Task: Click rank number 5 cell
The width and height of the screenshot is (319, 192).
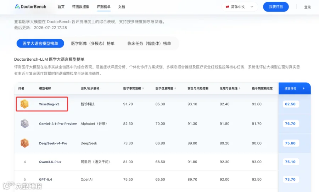Action: (24, 179)
